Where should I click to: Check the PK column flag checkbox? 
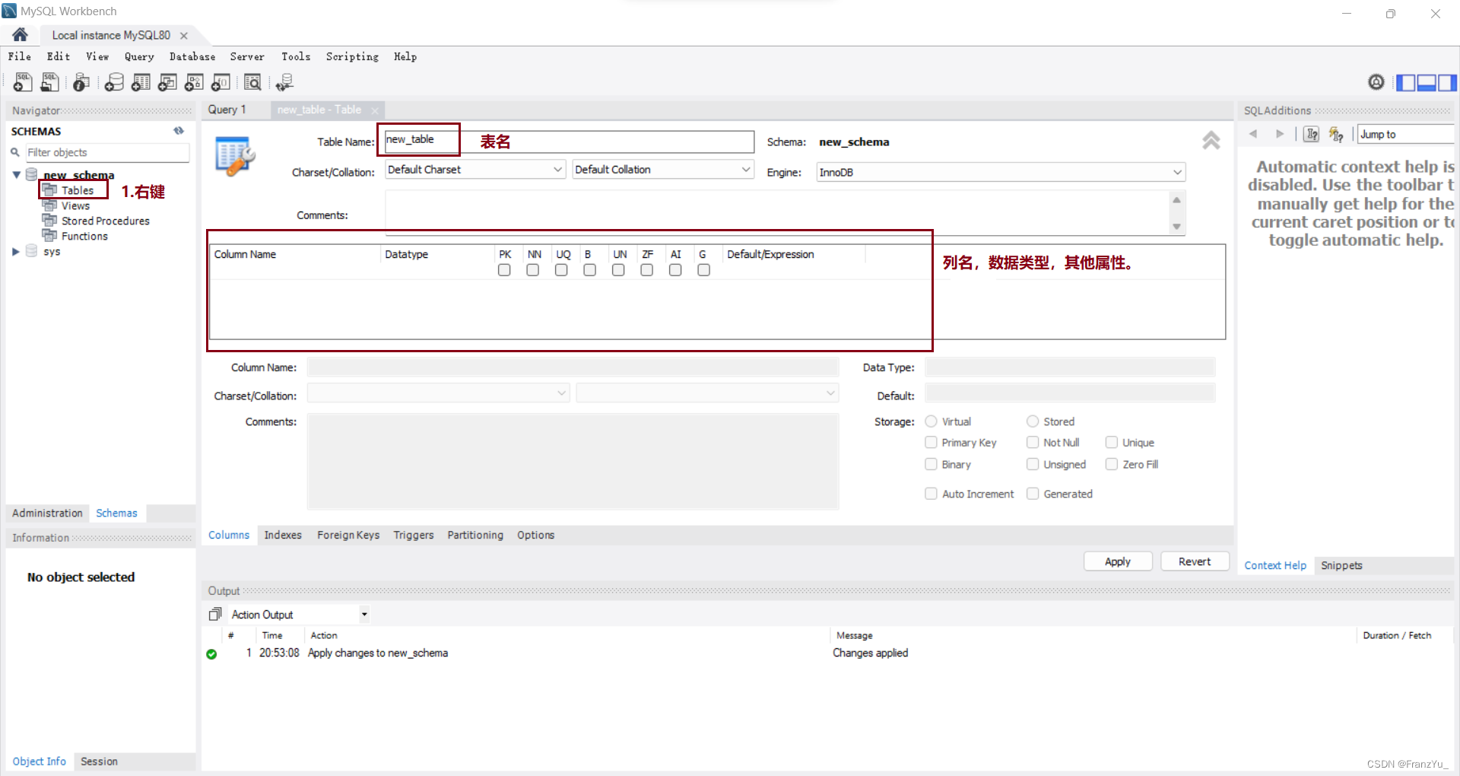point(504,270)
